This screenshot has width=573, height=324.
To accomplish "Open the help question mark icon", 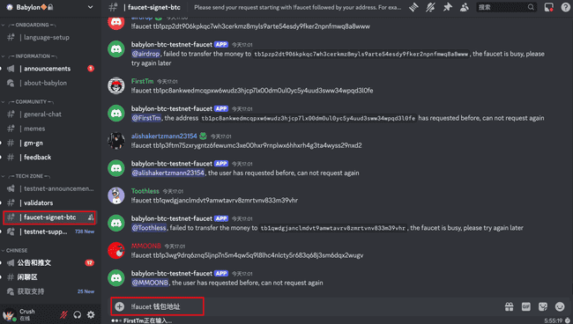I will 565,7.
